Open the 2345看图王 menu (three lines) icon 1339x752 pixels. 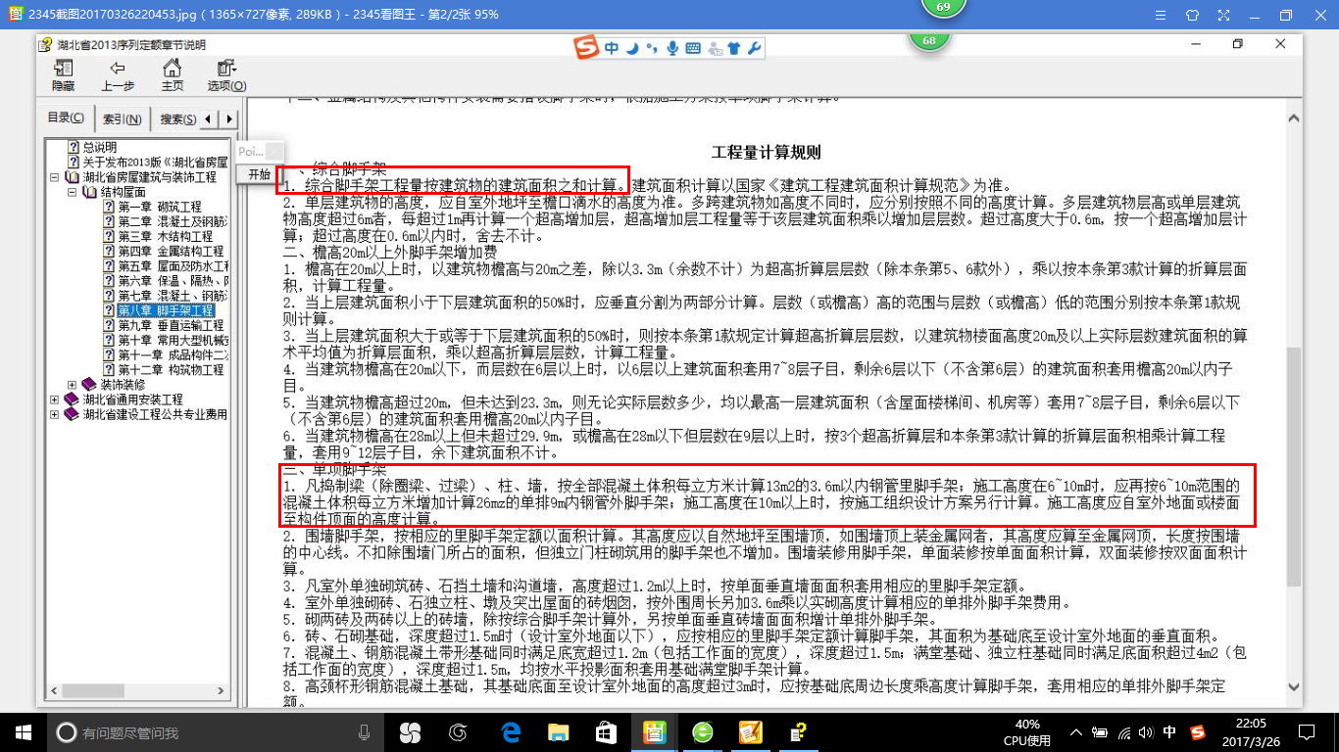1162,15
